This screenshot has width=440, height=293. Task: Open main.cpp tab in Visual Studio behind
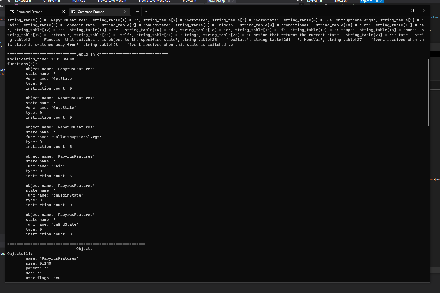tap(79, 1)
